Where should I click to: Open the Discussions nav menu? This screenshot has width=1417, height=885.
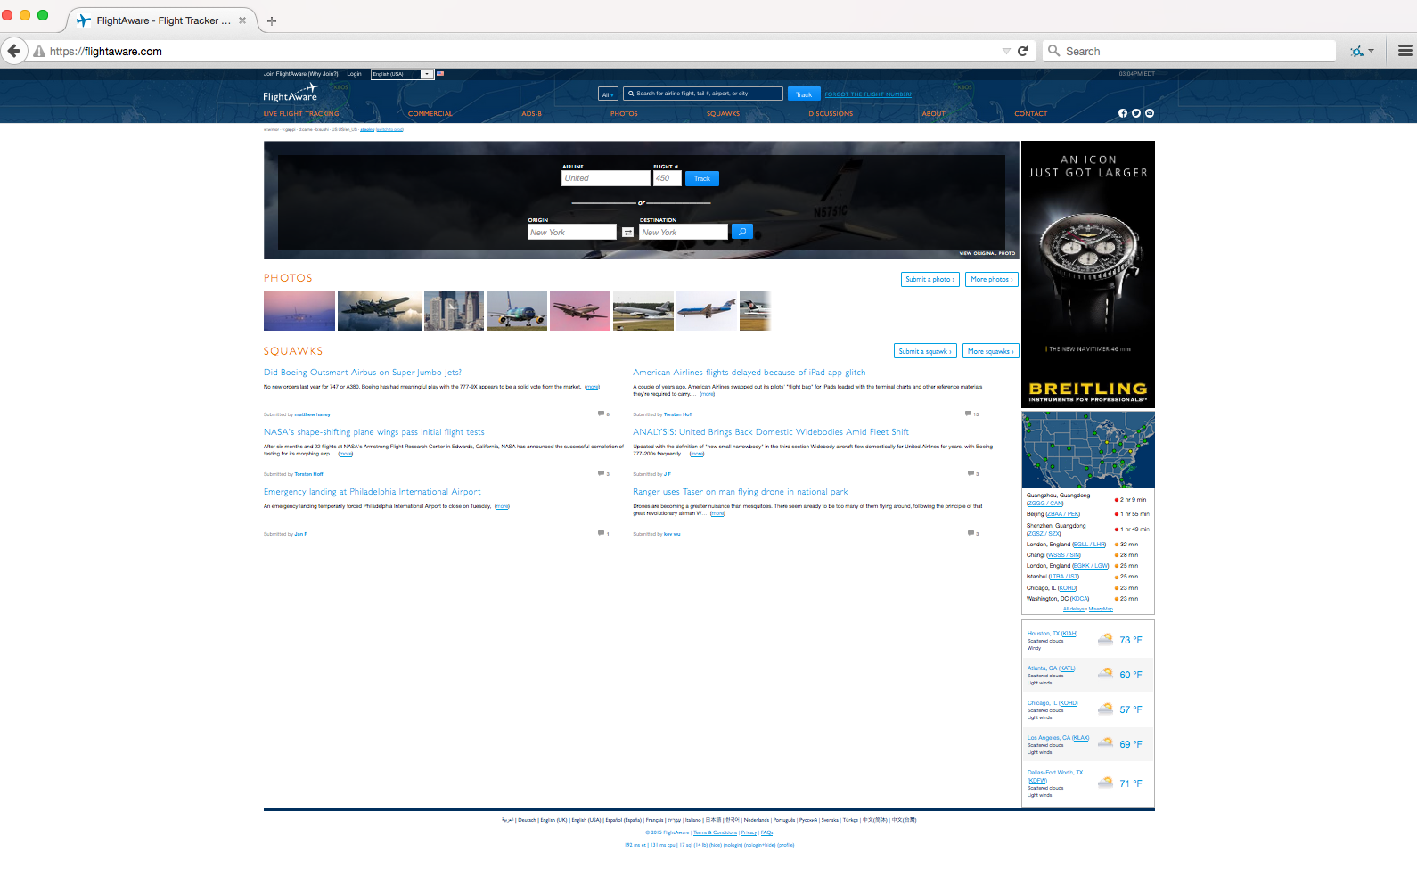click(831, 114)
